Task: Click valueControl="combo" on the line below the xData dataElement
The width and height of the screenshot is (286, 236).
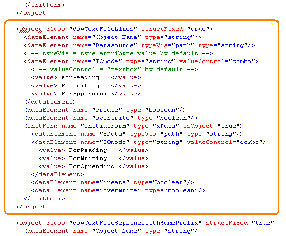Action: point(225,142)
